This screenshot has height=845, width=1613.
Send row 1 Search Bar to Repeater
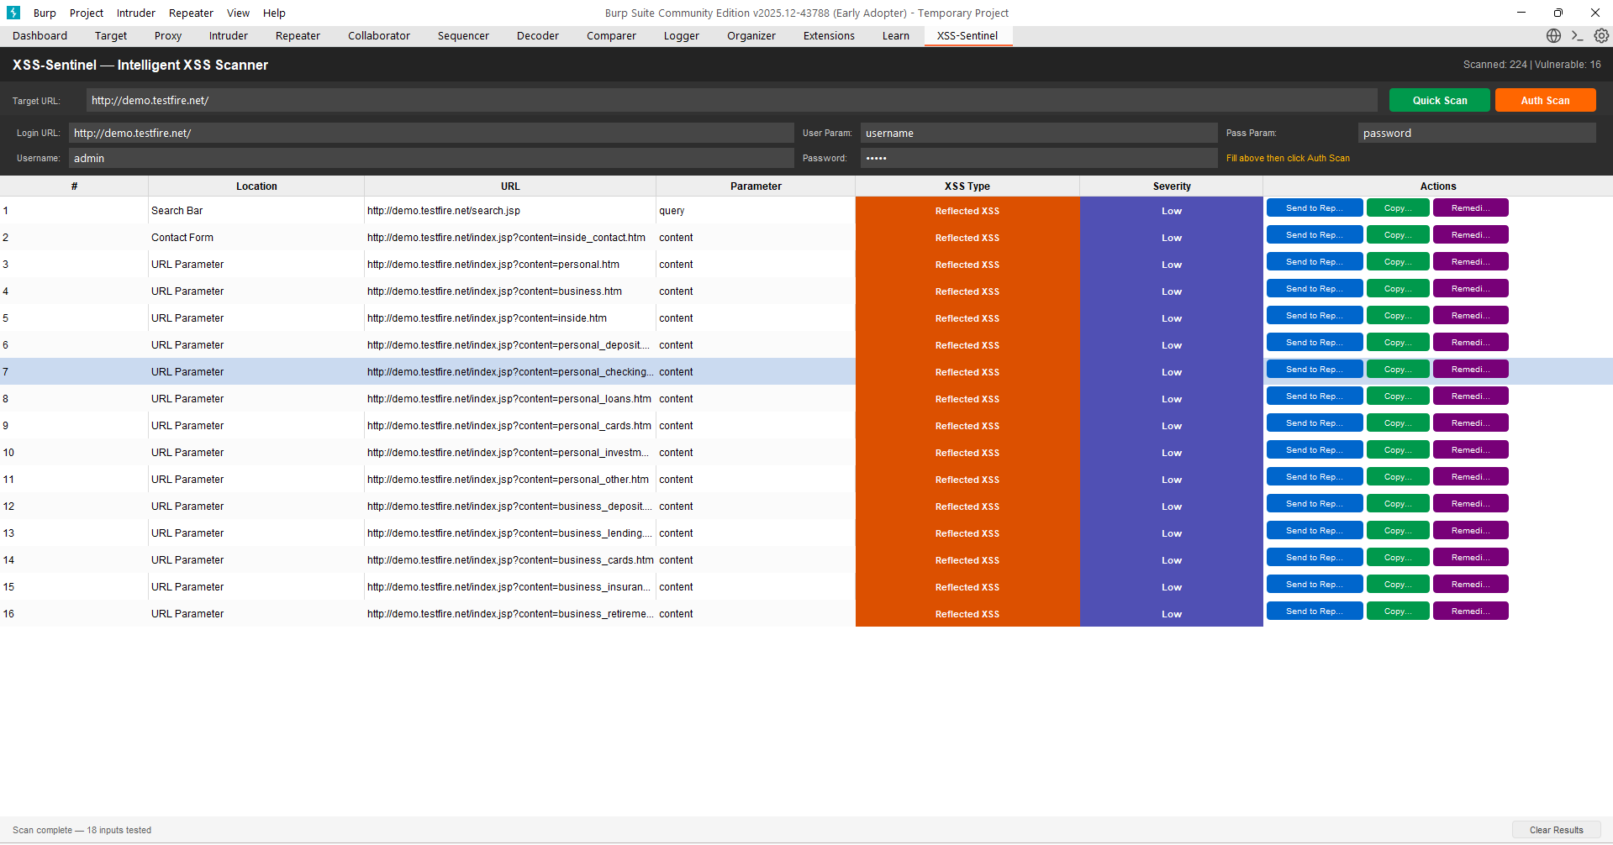(x=1314, y=208)
